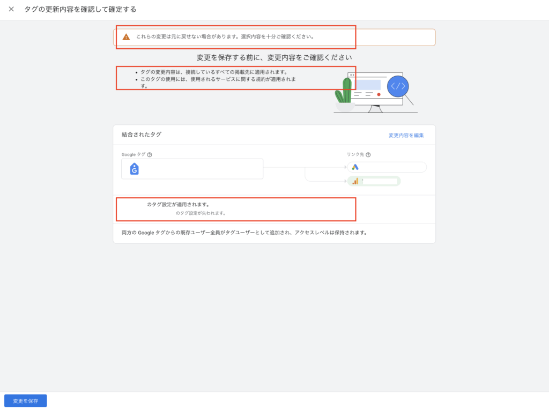Select the Google Ads link destination chip
Screen dimensions: 549x410
click(387, 167)
